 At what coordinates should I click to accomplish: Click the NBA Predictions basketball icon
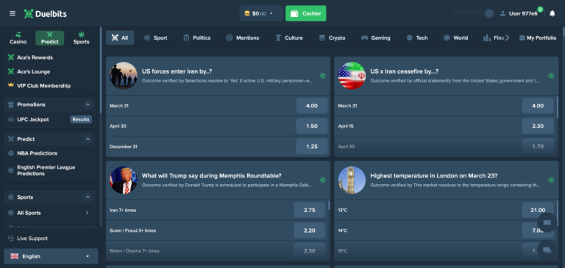pyautogui.click(x=11, y=153)
